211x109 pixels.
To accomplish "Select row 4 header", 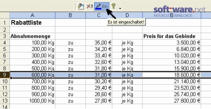I will coord(5,43).
